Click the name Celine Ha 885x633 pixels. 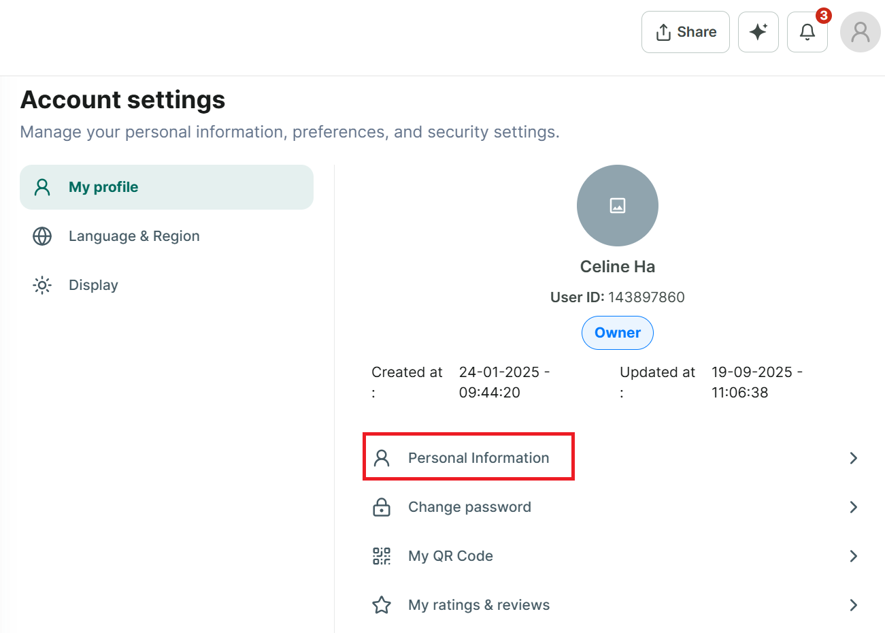[x=618, y=267]
